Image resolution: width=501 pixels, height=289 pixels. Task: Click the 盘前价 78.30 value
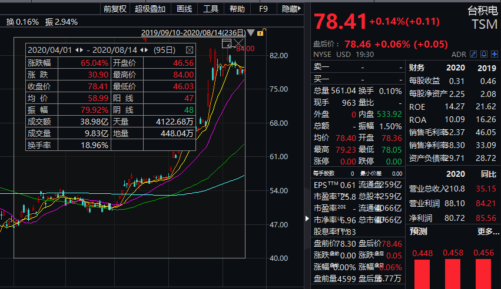[346, 244]
